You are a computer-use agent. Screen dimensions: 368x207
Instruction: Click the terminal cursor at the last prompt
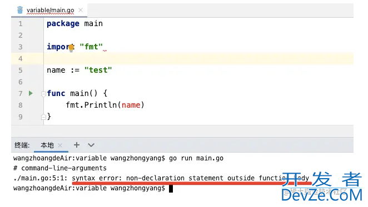coord(171,189)
